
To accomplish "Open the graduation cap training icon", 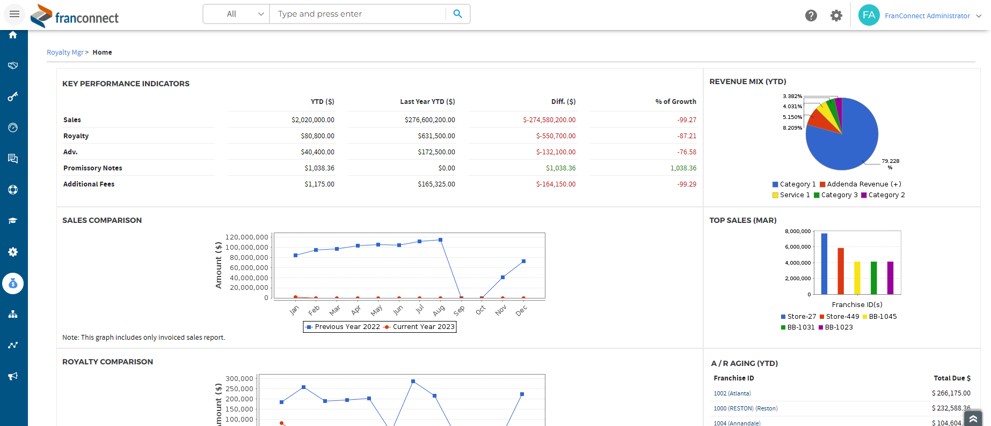I will pos(13,221).
